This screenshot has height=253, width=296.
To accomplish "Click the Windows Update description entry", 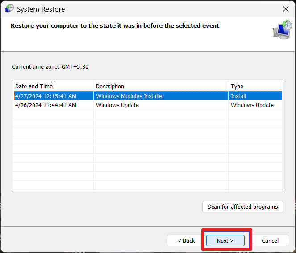I will 117,105.
